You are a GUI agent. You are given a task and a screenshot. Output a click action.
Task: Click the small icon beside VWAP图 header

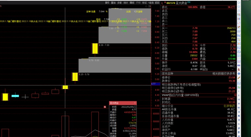(x=235, y=95)
